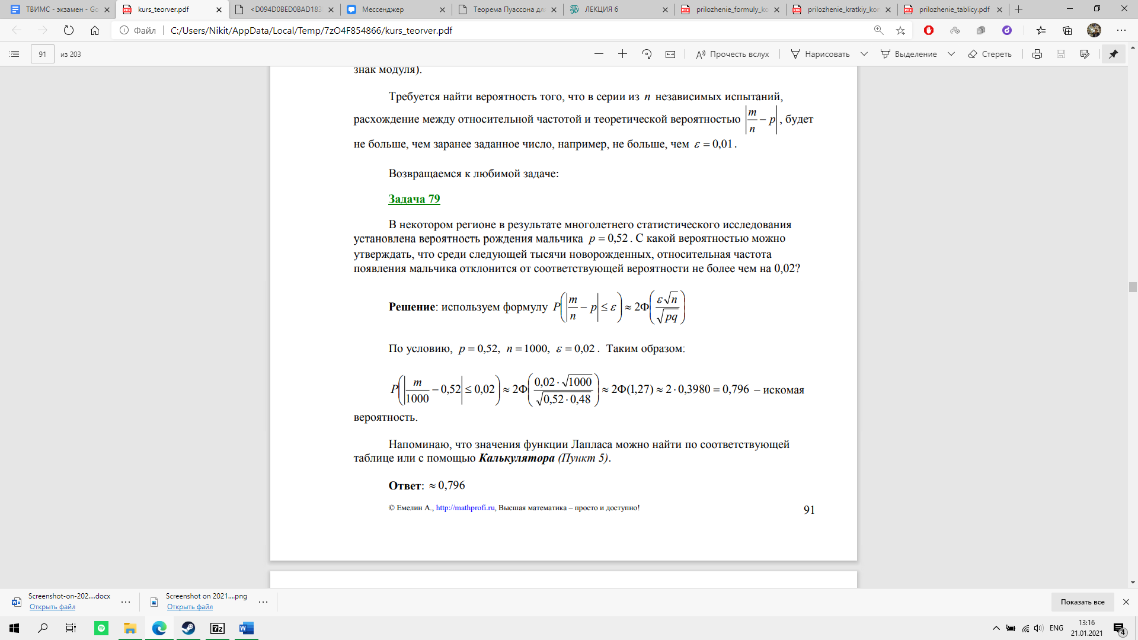Open options menu for Screenshot png download
Viewport: 1138px width, 640px height.
pyautogui.click(x=263, y=601)
